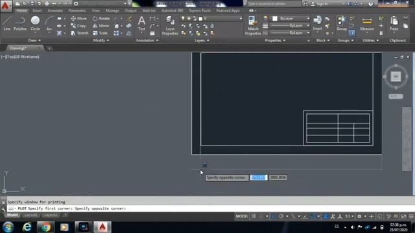This screenshot has height=233, width=415.
Task: Open the Annotate ribbon tab
Action: [x=55, y=10]
